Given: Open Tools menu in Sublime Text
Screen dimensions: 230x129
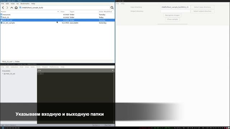Looking at the screenshot, I should pyautogui.click(x=38, y=67).
